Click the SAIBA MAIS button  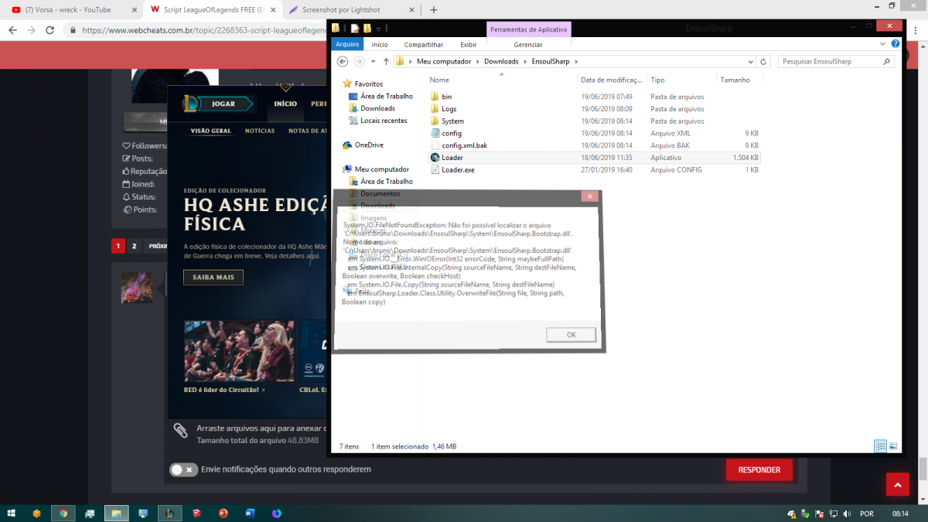pos(213,278)
